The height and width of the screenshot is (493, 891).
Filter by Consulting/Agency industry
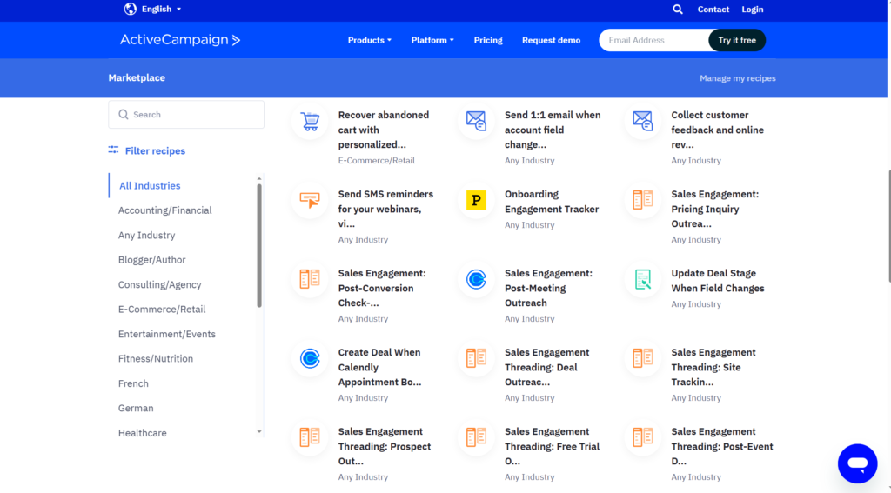[x=160, y=284]
